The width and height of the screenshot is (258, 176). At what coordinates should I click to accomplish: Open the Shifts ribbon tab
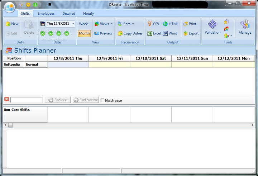click(25, 14)
